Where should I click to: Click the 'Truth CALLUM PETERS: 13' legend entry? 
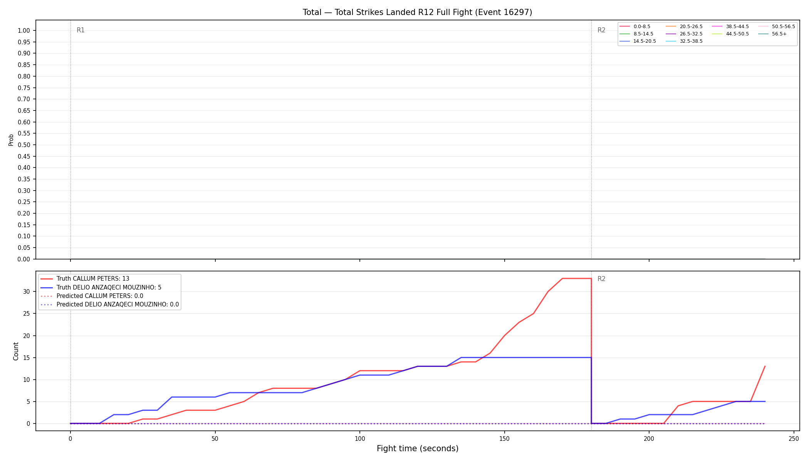85,279
